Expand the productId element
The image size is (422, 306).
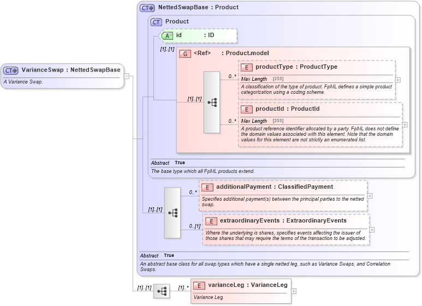tap(405, 125)
